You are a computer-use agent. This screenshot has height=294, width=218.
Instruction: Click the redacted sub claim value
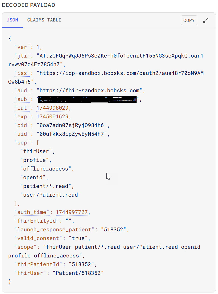tap(87, 99)
